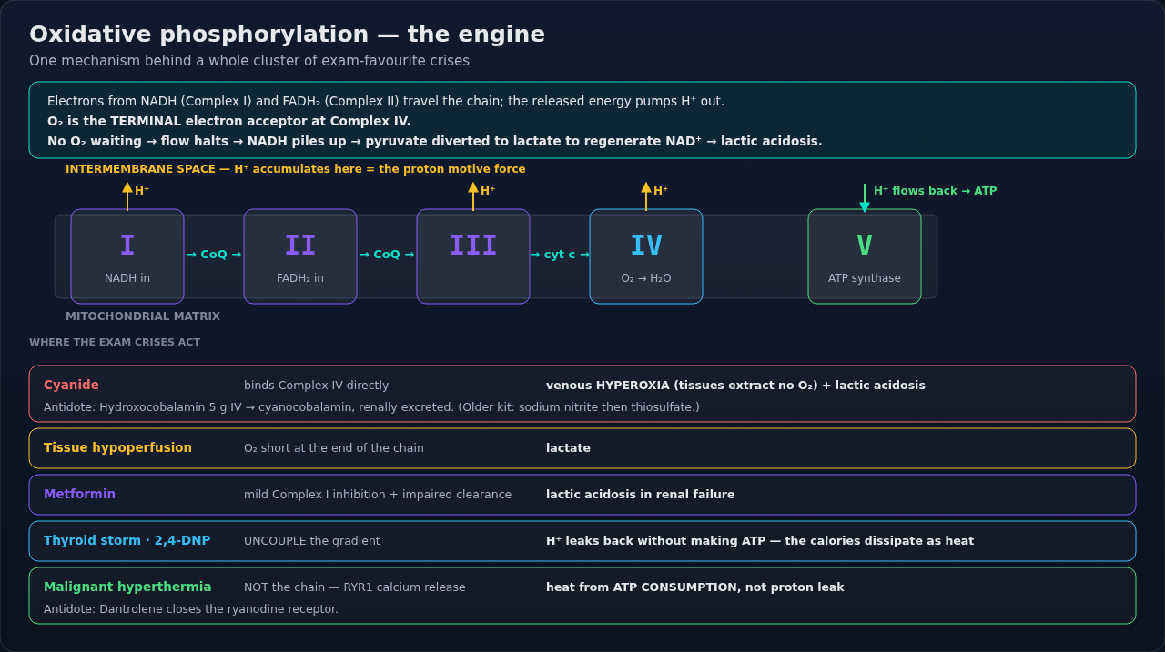Click 'H⁺ leaks back without making ATP' text
The height and width of the screenshot is (652, 1165).
pyautogui.click(x=760, y=541)
